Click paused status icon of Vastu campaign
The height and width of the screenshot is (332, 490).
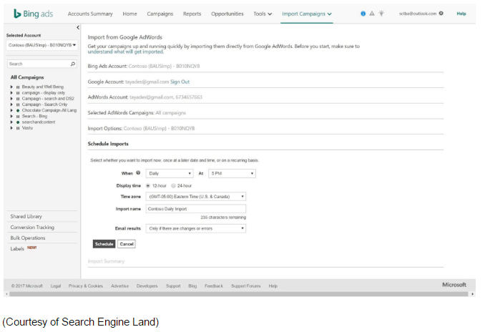(x=18, y=128)
